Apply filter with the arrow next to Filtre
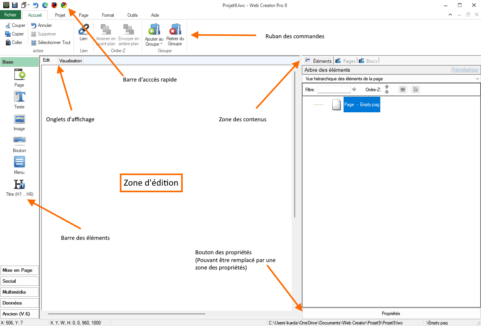Image resolution: width=481 pixels, height=326 pixels. pyautogui.click(x=354, y=89)
